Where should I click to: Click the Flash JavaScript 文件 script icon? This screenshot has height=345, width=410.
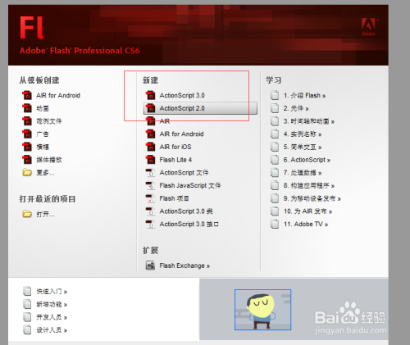pyautogui.click(x=150, y=185)
